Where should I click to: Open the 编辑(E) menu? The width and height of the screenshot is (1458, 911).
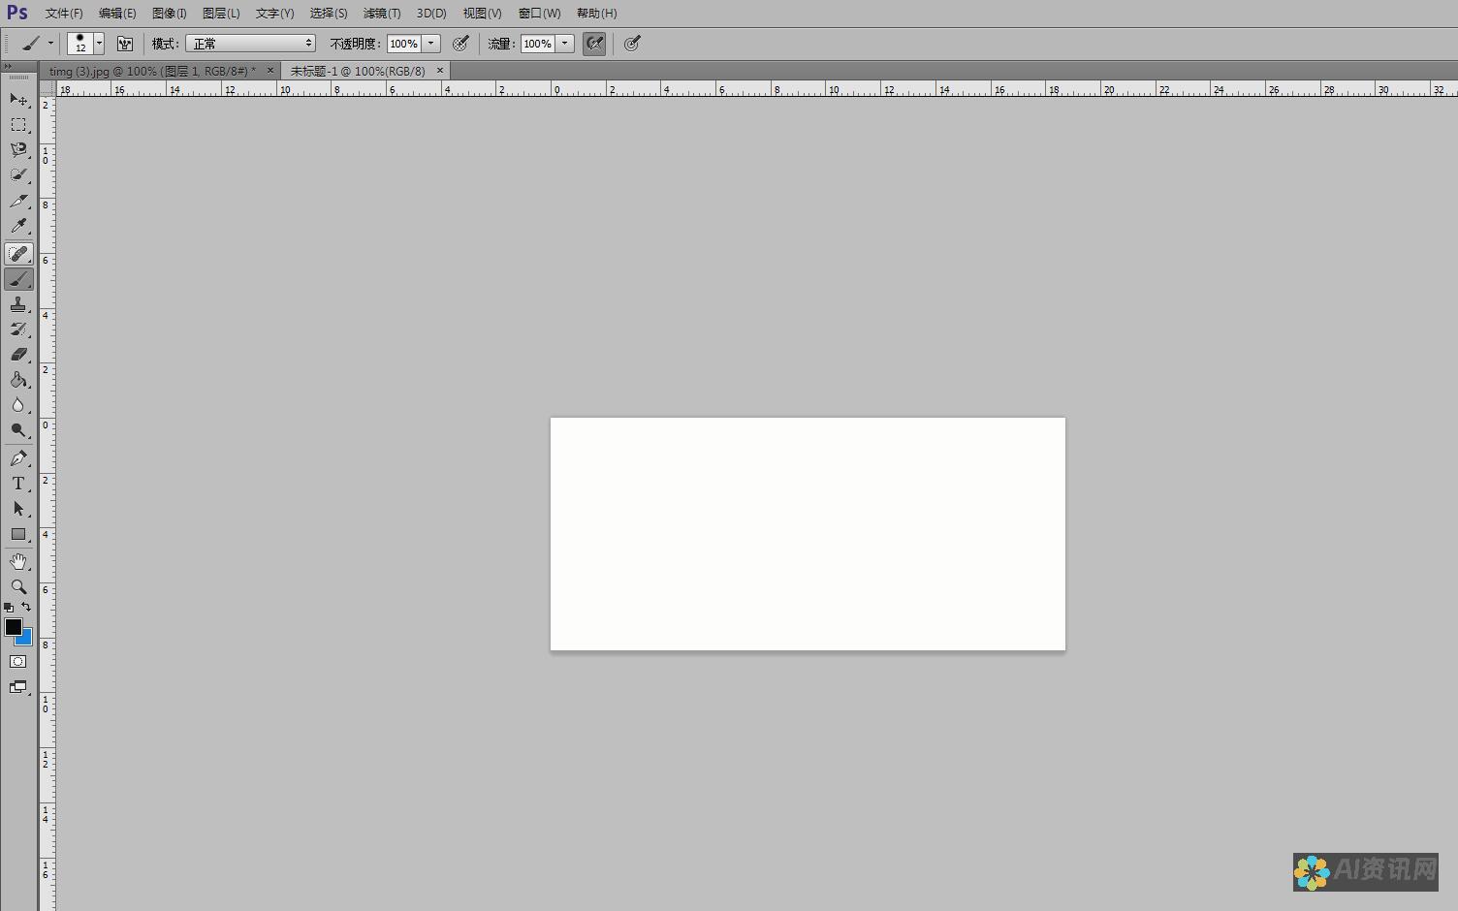click(117, 14)
